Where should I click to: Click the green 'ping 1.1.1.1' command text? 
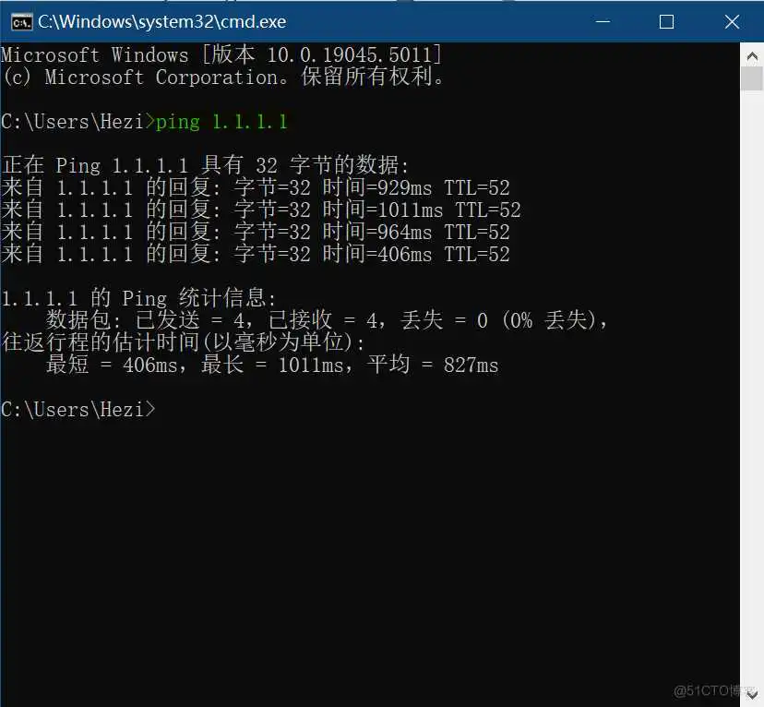[x=221, y=122]
